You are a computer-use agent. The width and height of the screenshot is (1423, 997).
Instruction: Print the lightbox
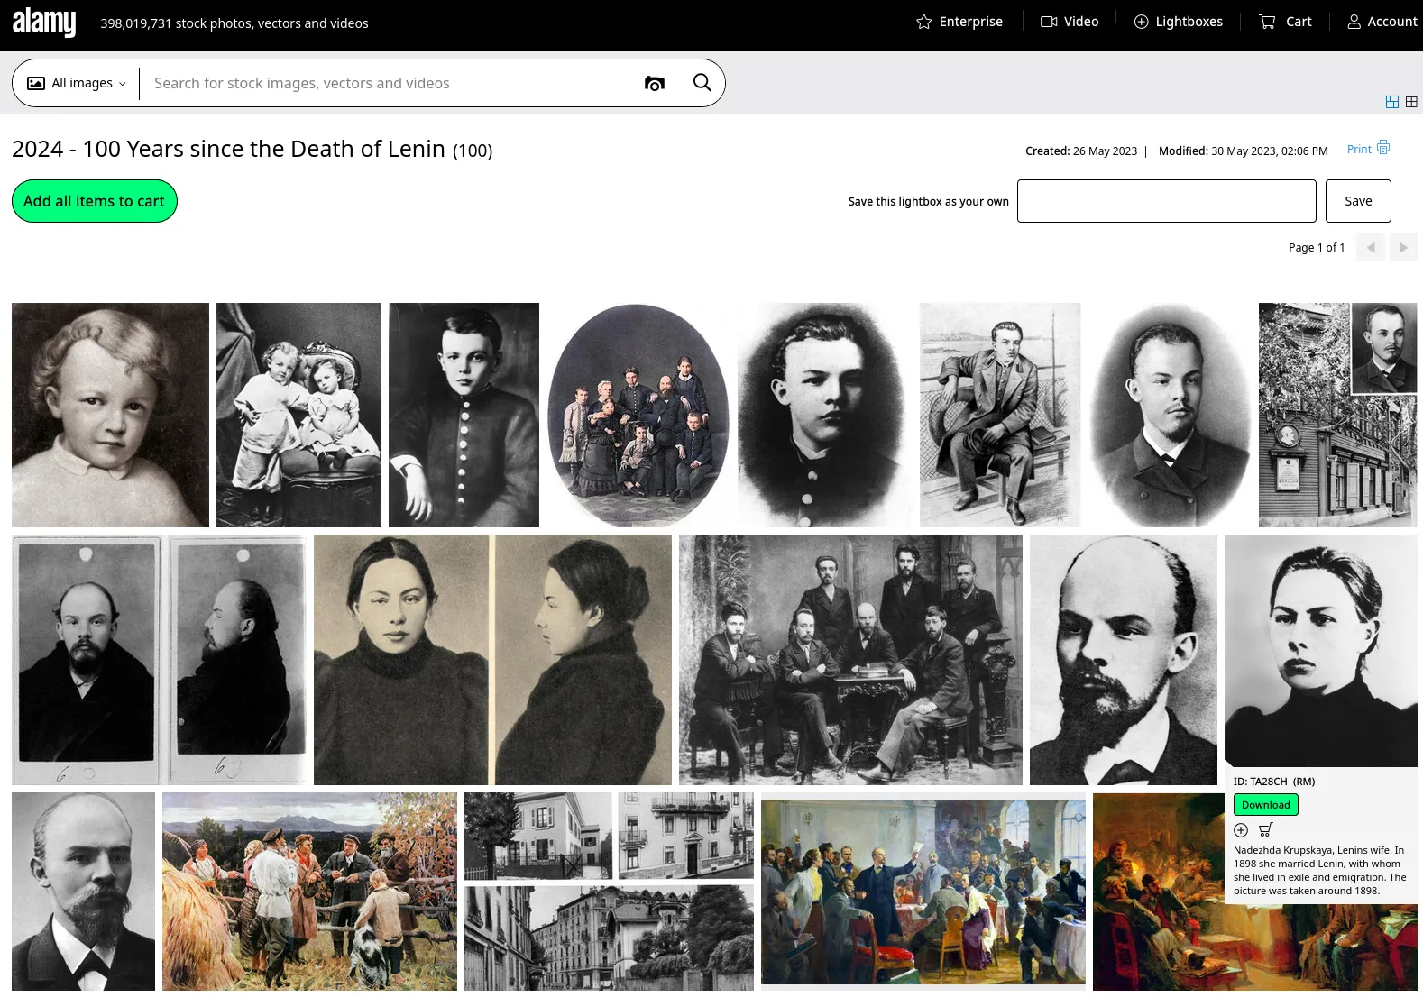(x=1368, y=149)
